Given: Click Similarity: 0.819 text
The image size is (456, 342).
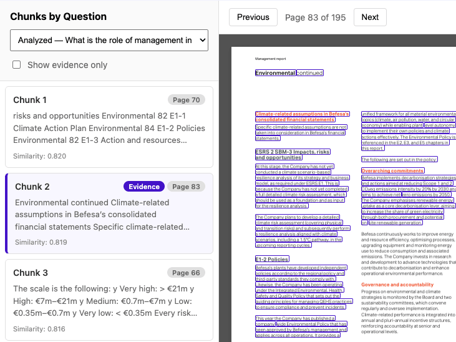Looking at the screenshot, I should tap(41, 242).
